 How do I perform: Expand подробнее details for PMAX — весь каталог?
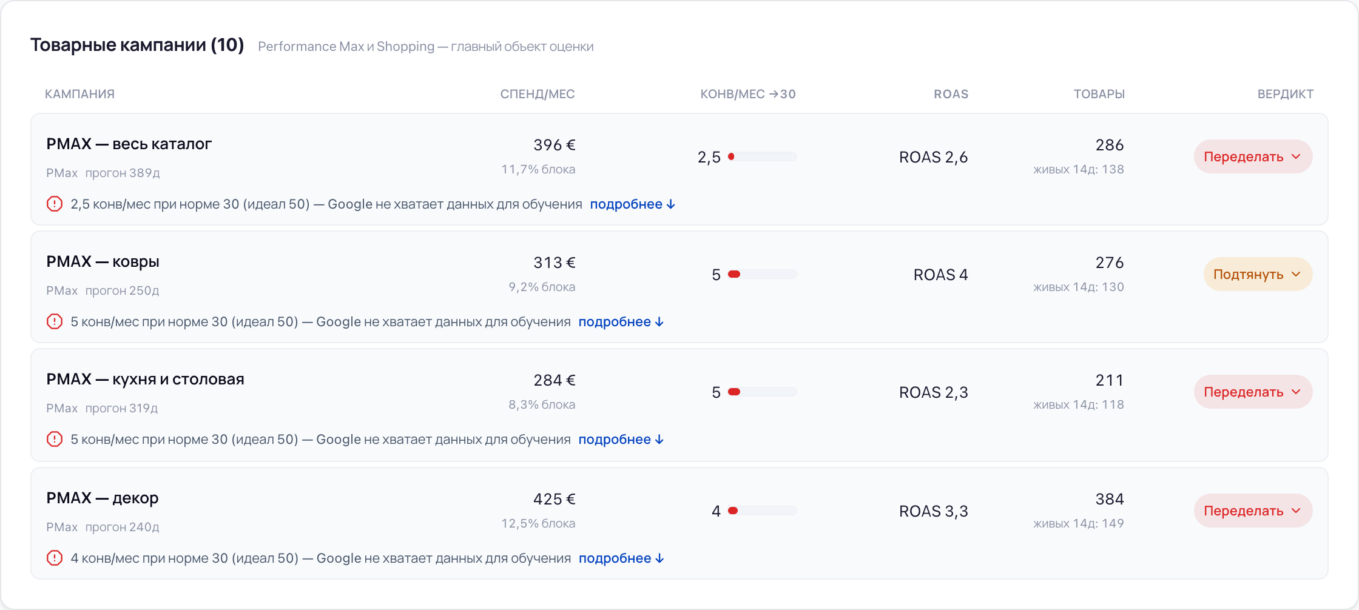(633, 204)
